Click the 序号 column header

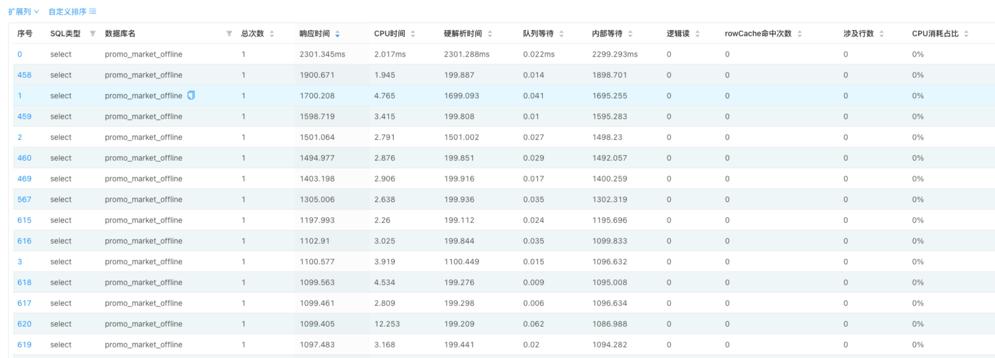[25, 34]
